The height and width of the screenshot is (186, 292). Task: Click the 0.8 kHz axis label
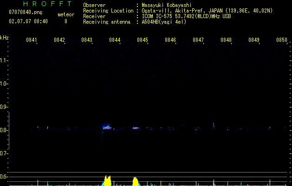(x=4, y=130)
